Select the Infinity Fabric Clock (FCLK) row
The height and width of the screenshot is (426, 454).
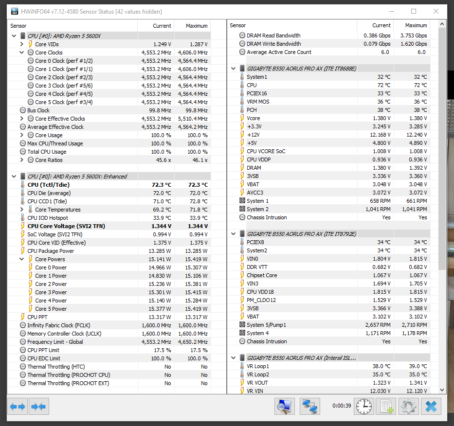click(109, 325)
